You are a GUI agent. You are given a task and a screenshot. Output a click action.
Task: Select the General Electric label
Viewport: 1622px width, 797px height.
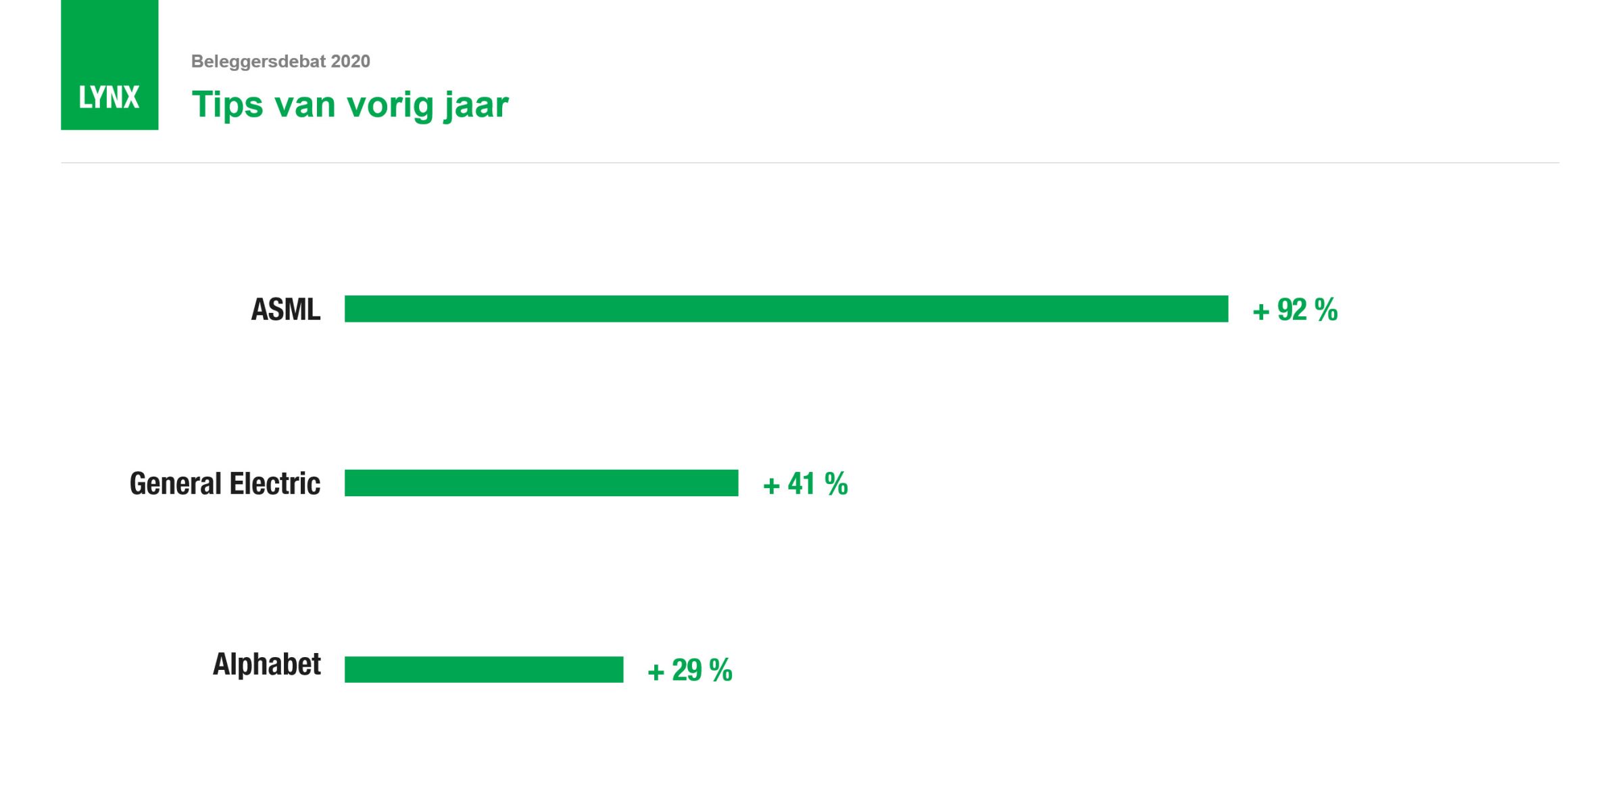pos(225,483)
